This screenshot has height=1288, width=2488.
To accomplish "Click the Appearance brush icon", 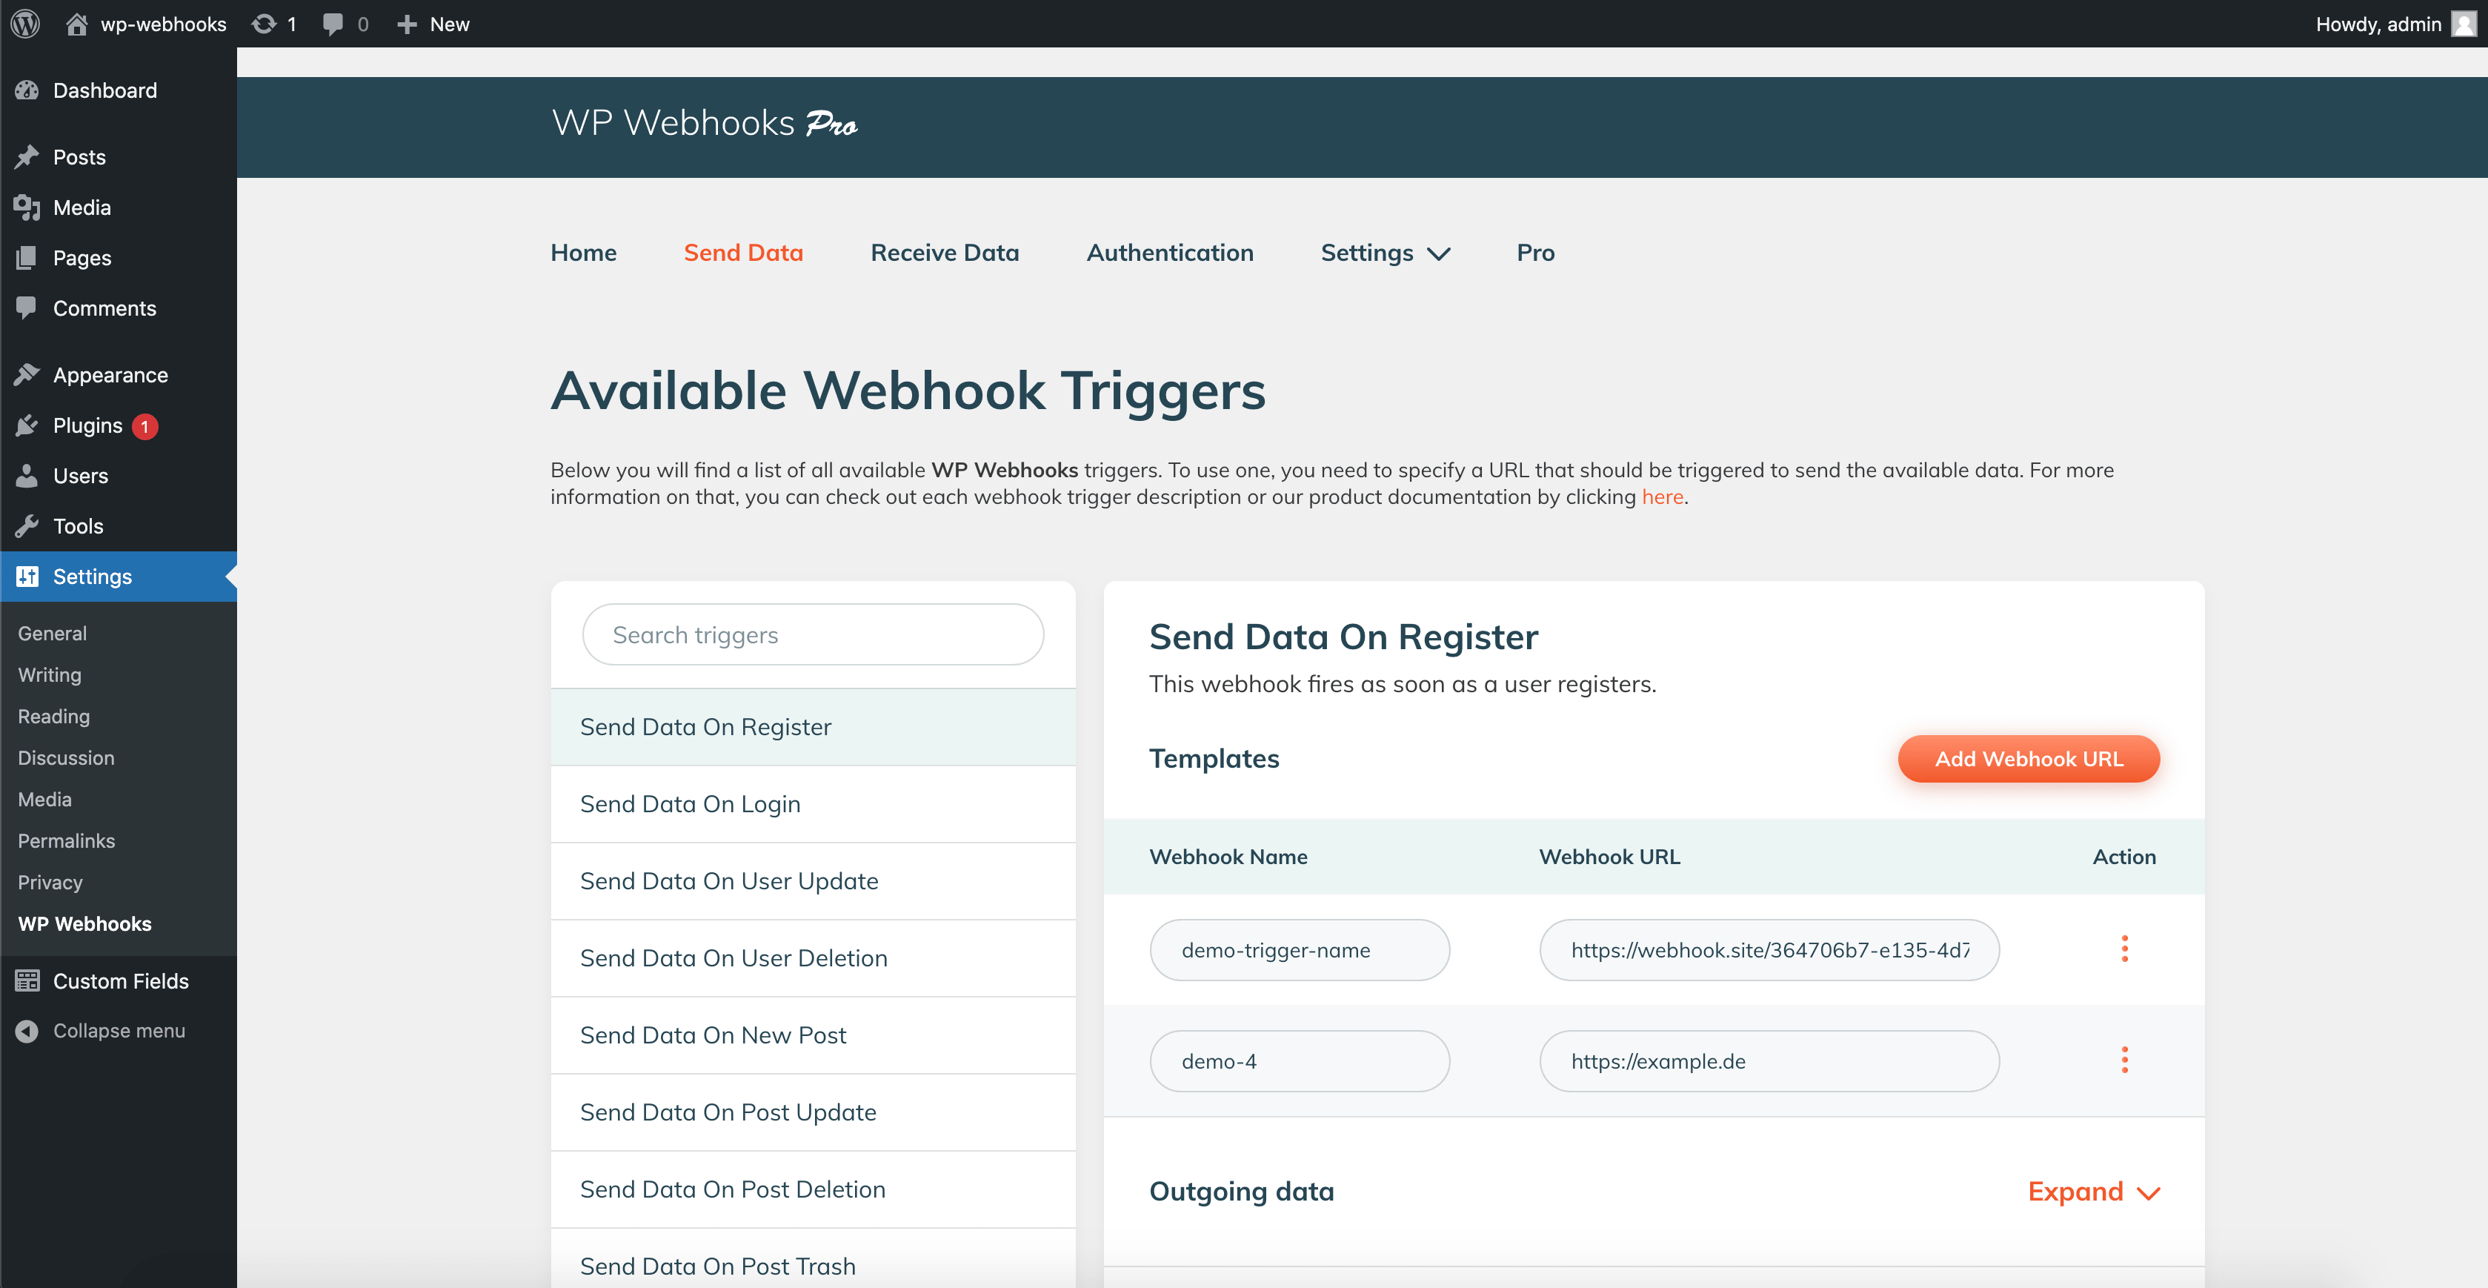I will (27, 374).
